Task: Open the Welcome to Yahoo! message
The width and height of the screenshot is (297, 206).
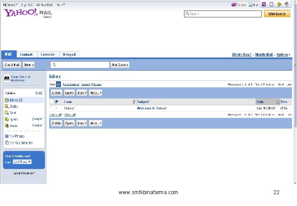Action: 152,108
